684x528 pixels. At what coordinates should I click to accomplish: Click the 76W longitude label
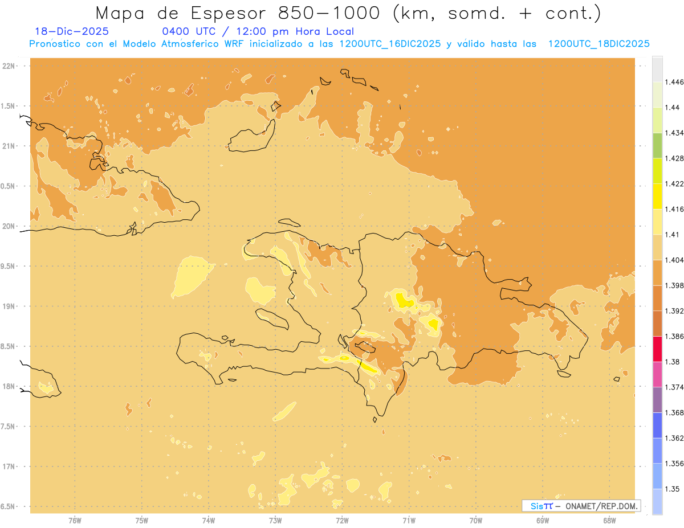pos(75,521)
